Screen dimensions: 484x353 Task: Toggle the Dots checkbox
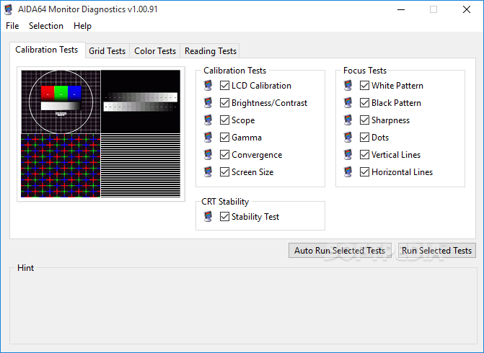tap(364, 137)
